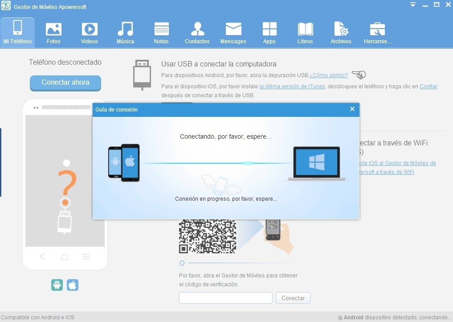Minimize the Gestor de Móviles window
The image size is (453, 322).
coord(425,5)
